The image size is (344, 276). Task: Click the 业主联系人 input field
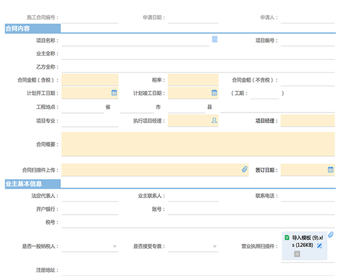pos(193,196)
